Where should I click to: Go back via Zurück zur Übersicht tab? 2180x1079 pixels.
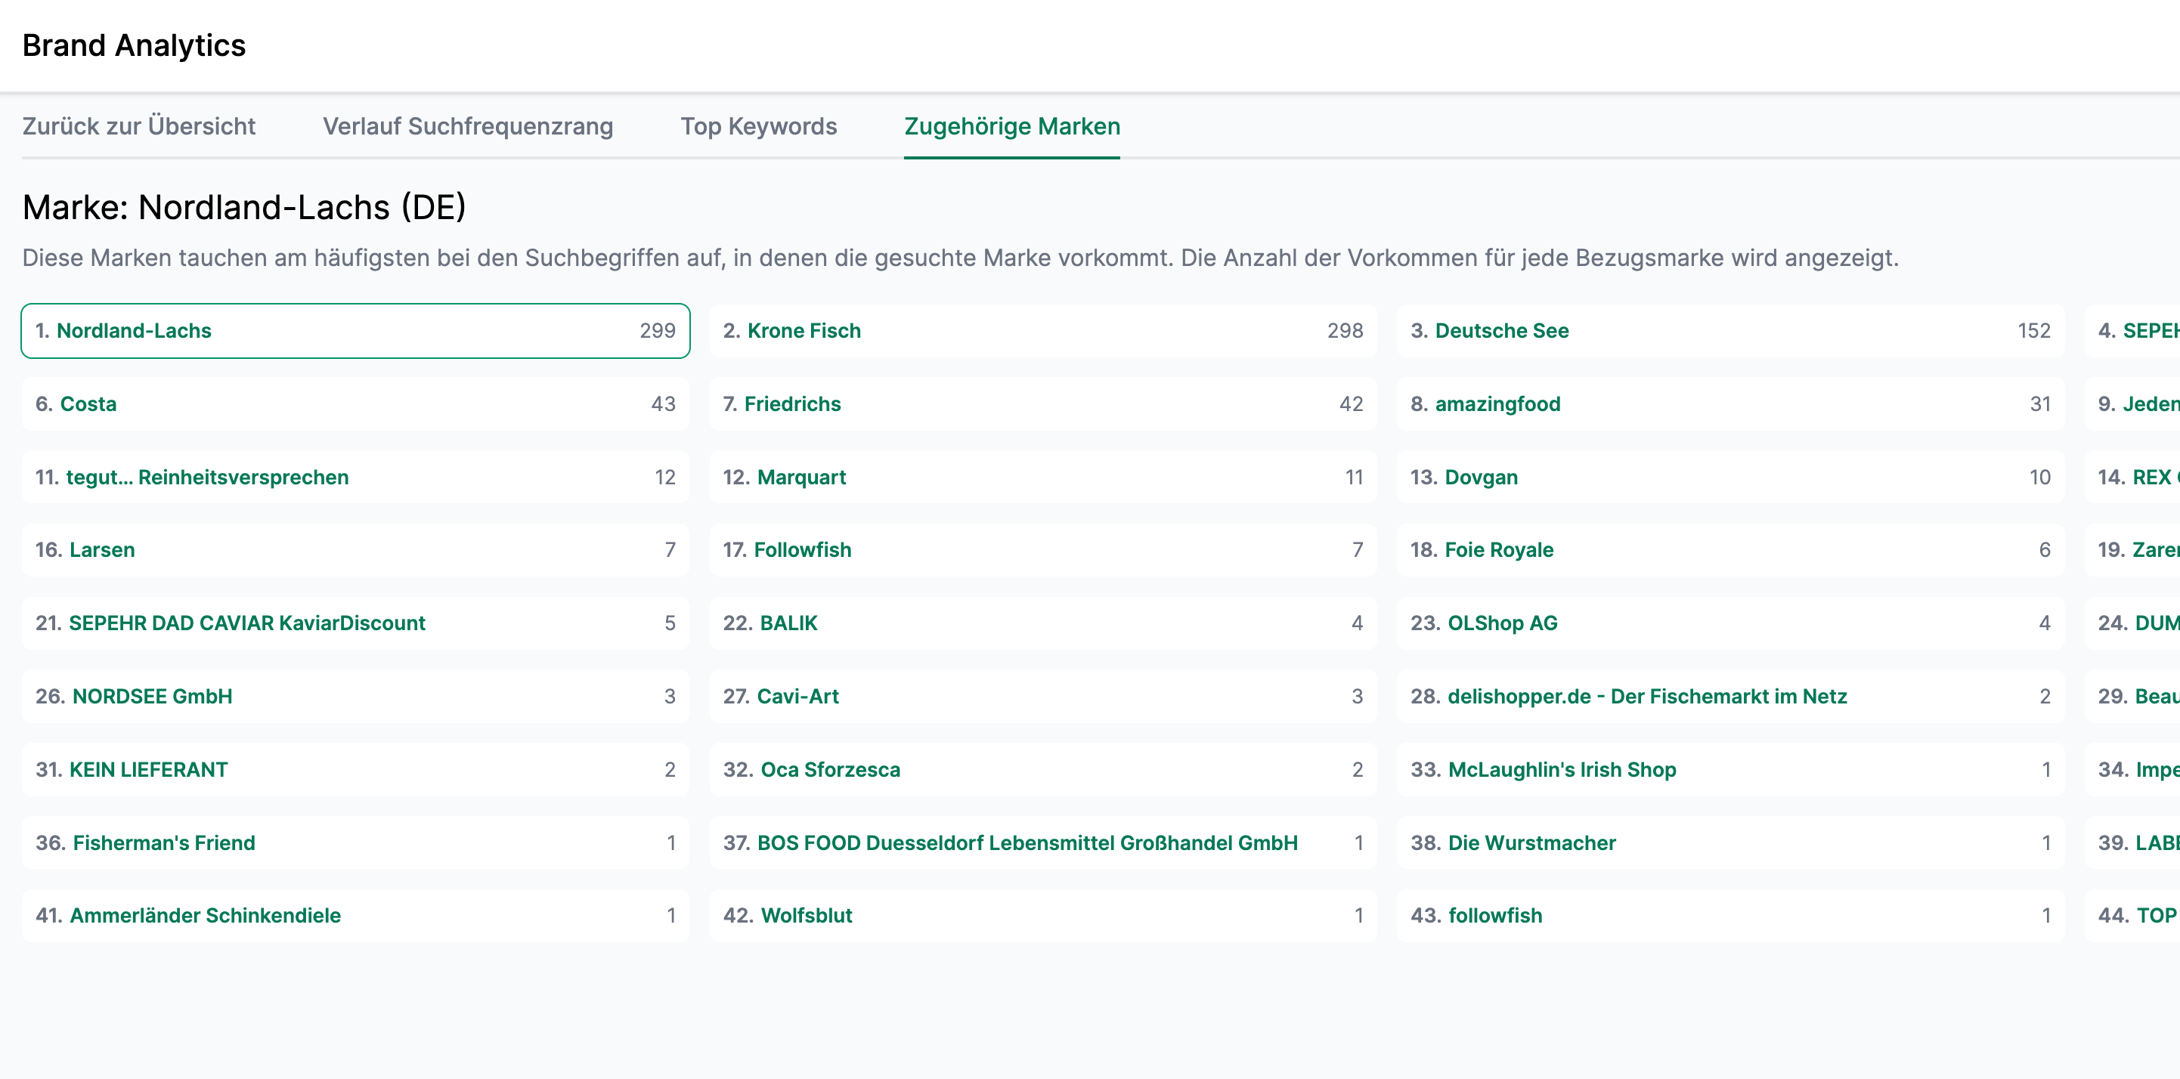point(139,126)
